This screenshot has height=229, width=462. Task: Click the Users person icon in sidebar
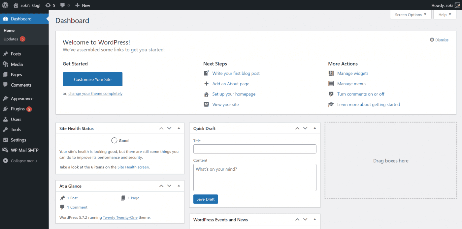click(x=5, y=119)
